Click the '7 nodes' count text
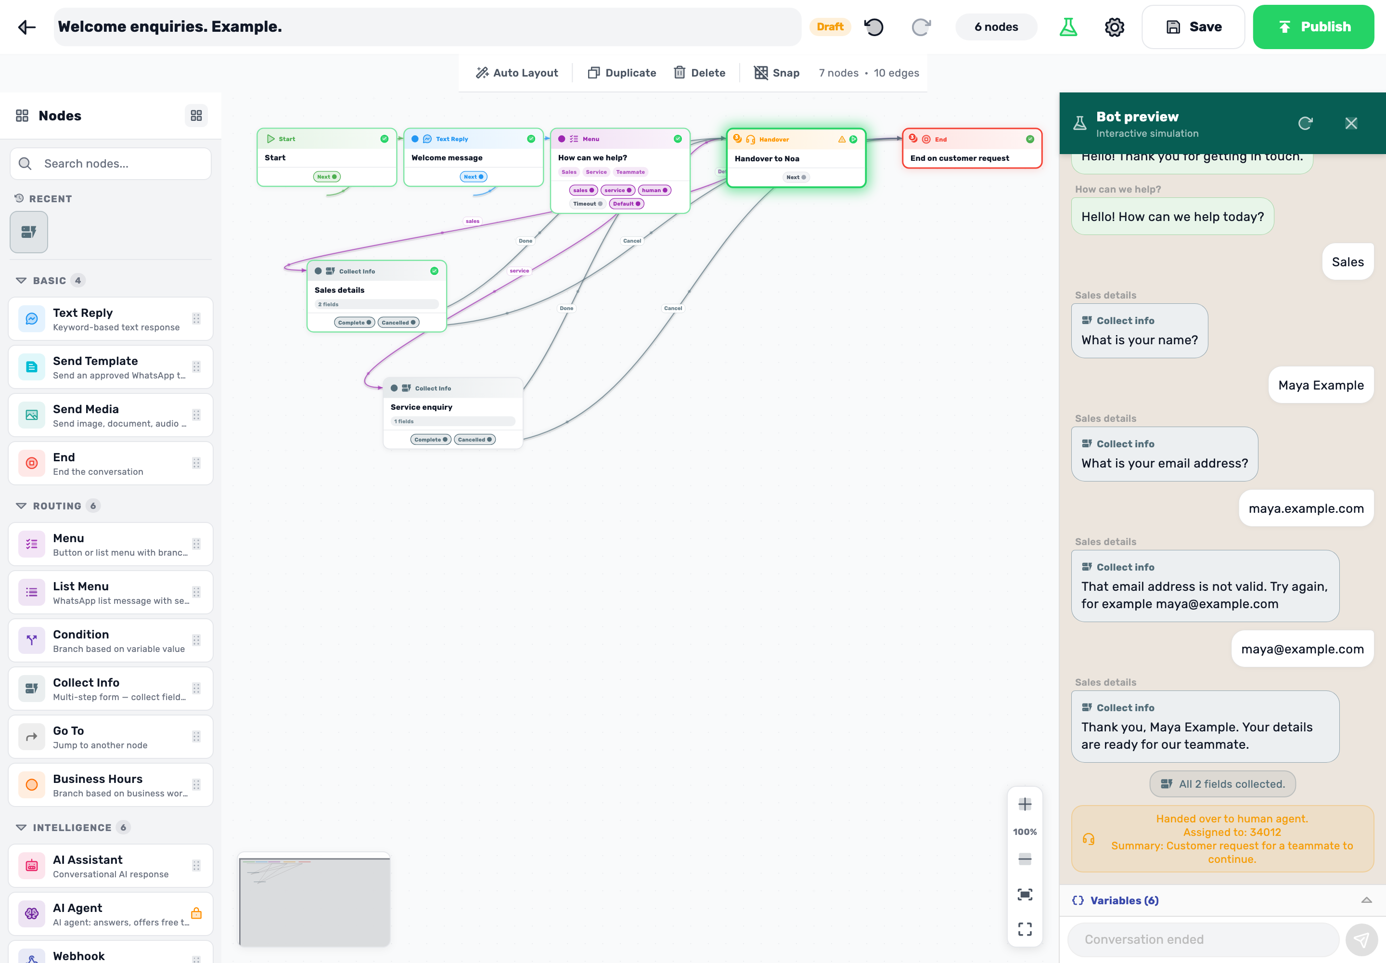This screenshot has height=963, width=1386. [838, 72]
